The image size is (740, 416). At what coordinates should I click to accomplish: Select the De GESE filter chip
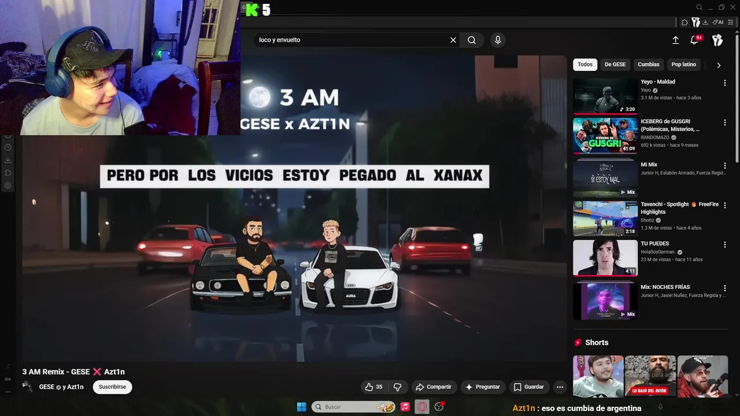pyautogui.click(x=615, y=64)
